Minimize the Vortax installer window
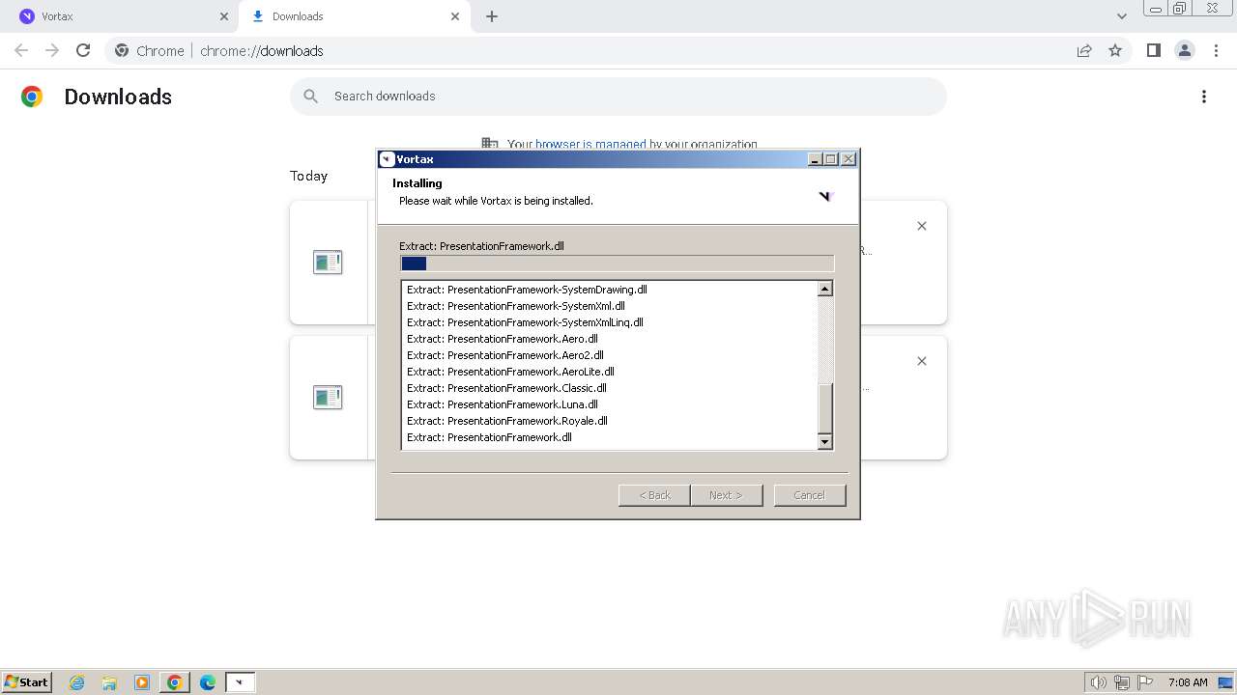 tap(815, 159)
